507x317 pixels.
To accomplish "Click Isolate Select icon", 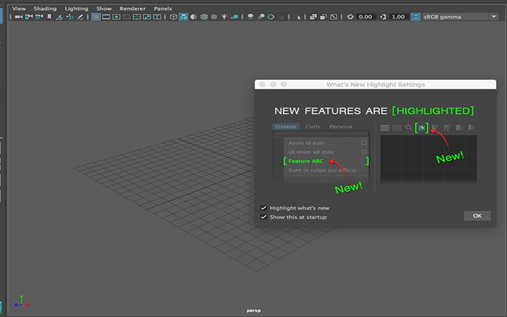I will (x=297, y=17).
